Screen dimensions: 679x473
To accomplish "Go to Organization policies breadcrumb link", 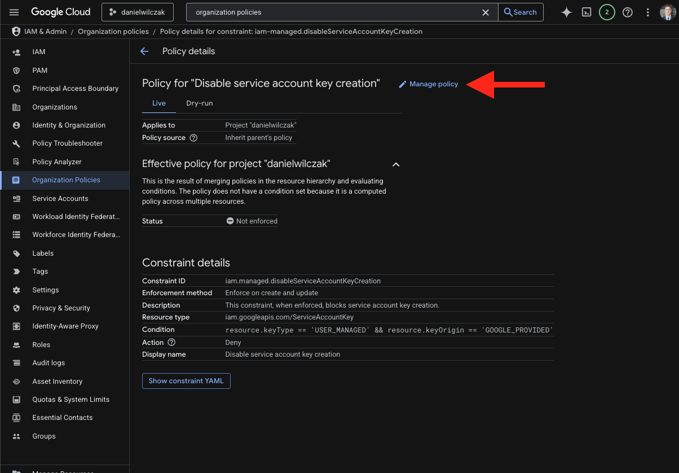I will point(113,32).
